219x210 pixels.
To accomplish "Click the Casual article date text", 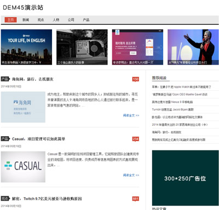I will [11, 146].
